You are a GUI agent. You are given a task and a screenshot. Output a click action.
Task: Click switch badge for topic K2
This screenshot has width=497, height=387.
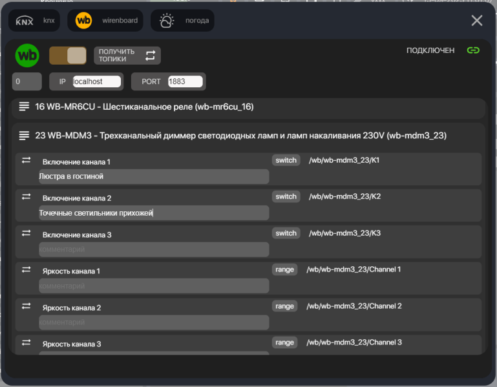pyautogui.click(x=286, y=196)
